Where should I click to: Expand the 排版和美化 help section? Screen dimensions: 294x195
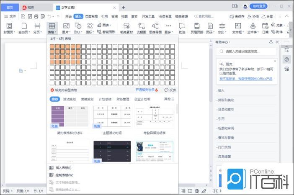(226, 100)
